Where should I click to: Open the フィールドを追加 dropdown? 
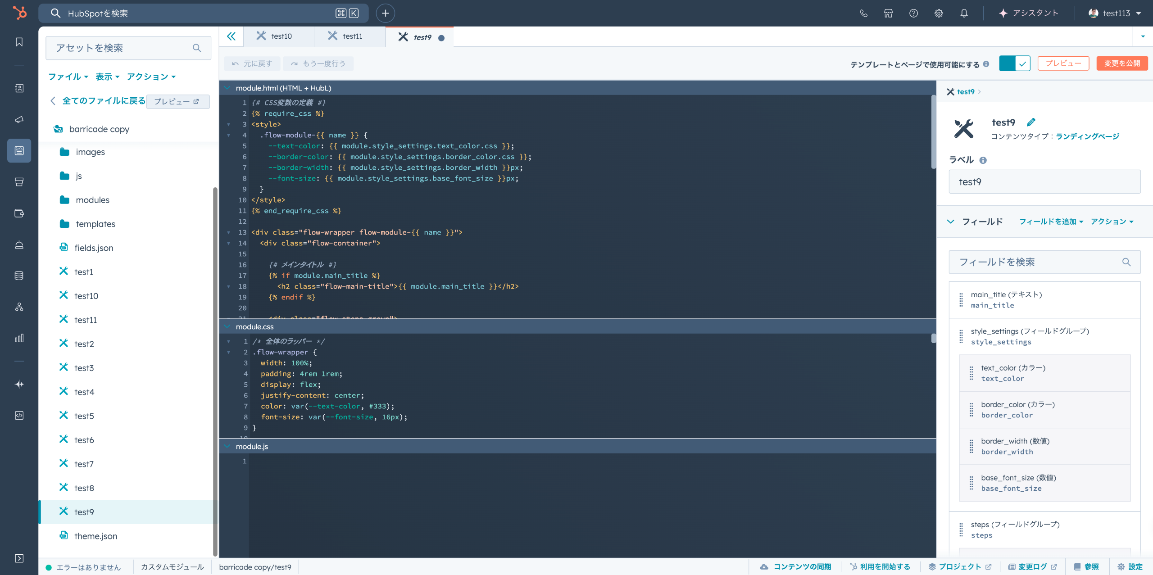tap(1051, 222)
